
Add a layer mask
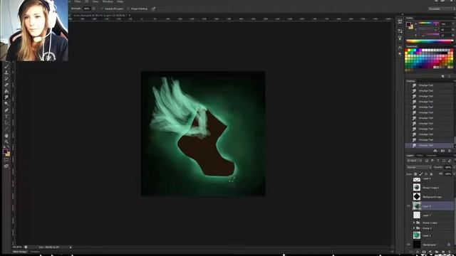click(x=424, y=252)
